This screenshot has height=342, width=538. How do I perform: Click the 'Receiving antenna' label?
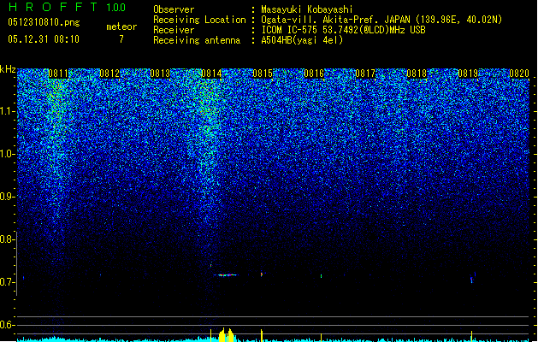197,40
